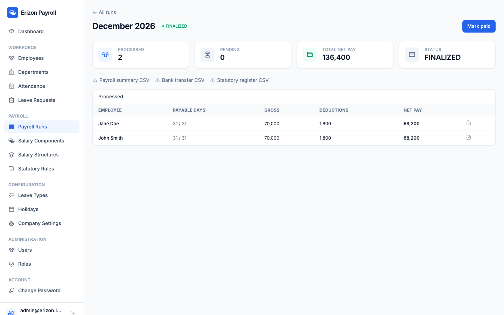Click the Erizon Payroll logo icon
The width and height of the screenshot is (504, 315).
13,13
